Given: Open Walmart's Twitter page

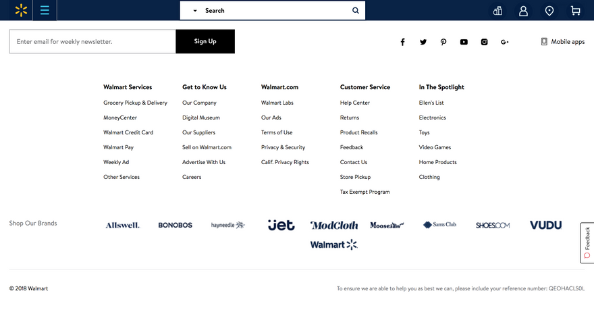Looking at the screenshot, I should tap(423, 42).
